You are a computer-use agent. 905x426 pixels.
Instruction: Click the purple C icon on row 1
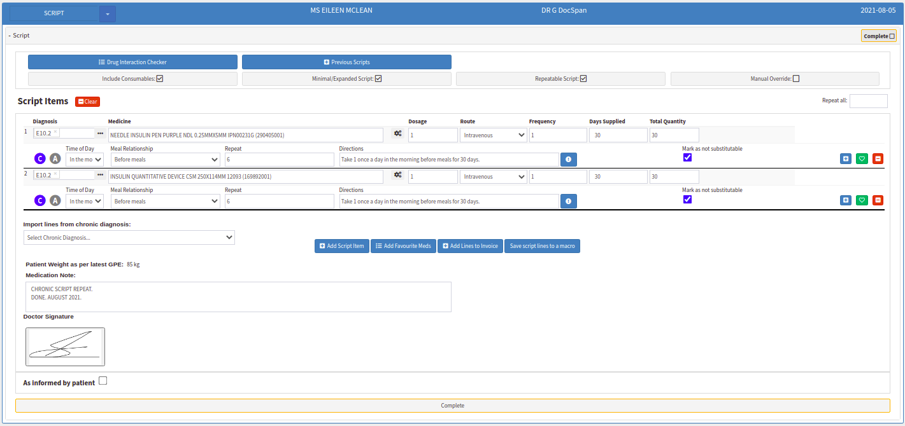[x=39, y=159]
